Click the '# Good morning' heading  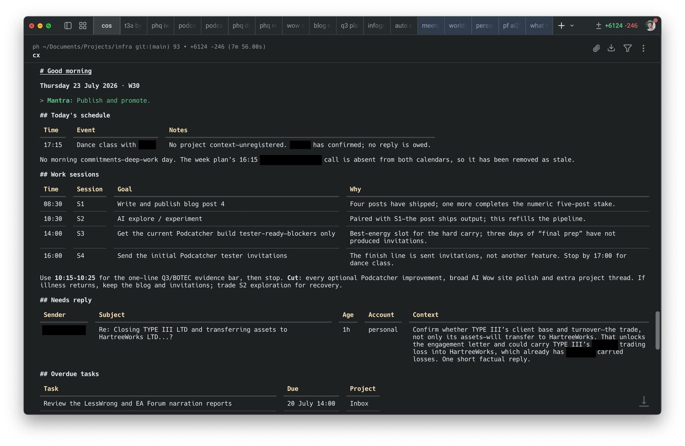click(x=66, y=71)
